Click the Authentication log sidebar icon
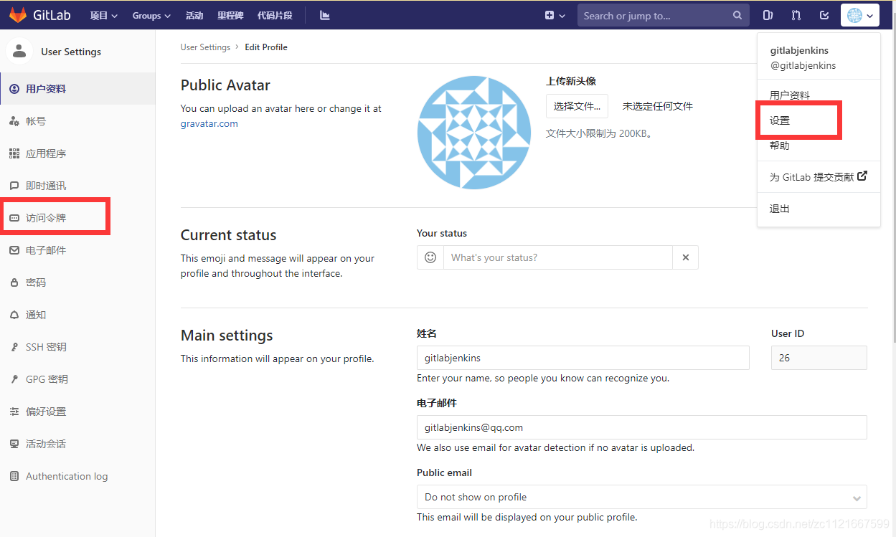 tap(14, 476)
